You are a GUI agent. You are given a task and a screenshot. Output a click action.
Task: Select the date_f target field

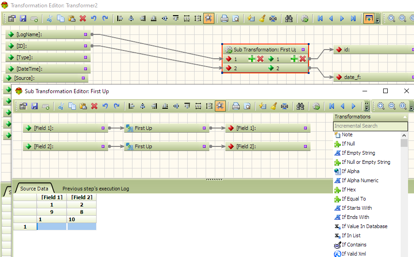coord(374,77)
